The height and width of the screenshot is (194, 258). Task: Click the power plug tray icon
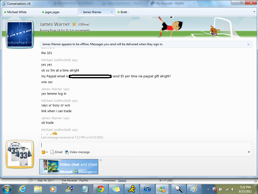(220, 189)
